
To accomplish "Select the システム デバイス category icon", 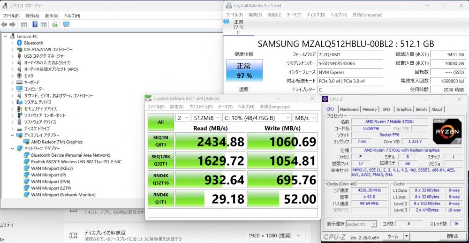I will pos(19,102).
